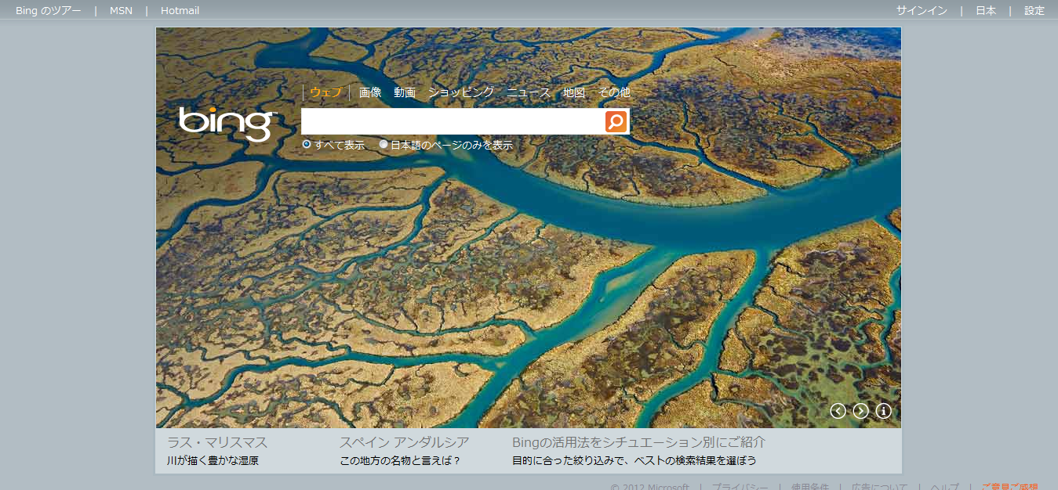The image size is (1058, 490).
Task: Go to the 地図 tab
Action: pyautogui.click(x=574, y=92)
